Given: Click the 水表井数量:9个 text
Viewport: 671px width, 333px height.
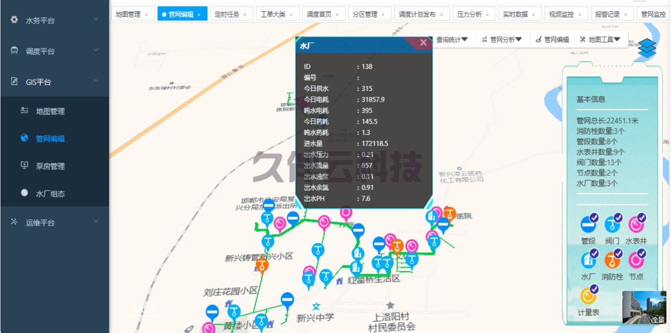Looking at the screenshot, I should (x=601, y=152).
